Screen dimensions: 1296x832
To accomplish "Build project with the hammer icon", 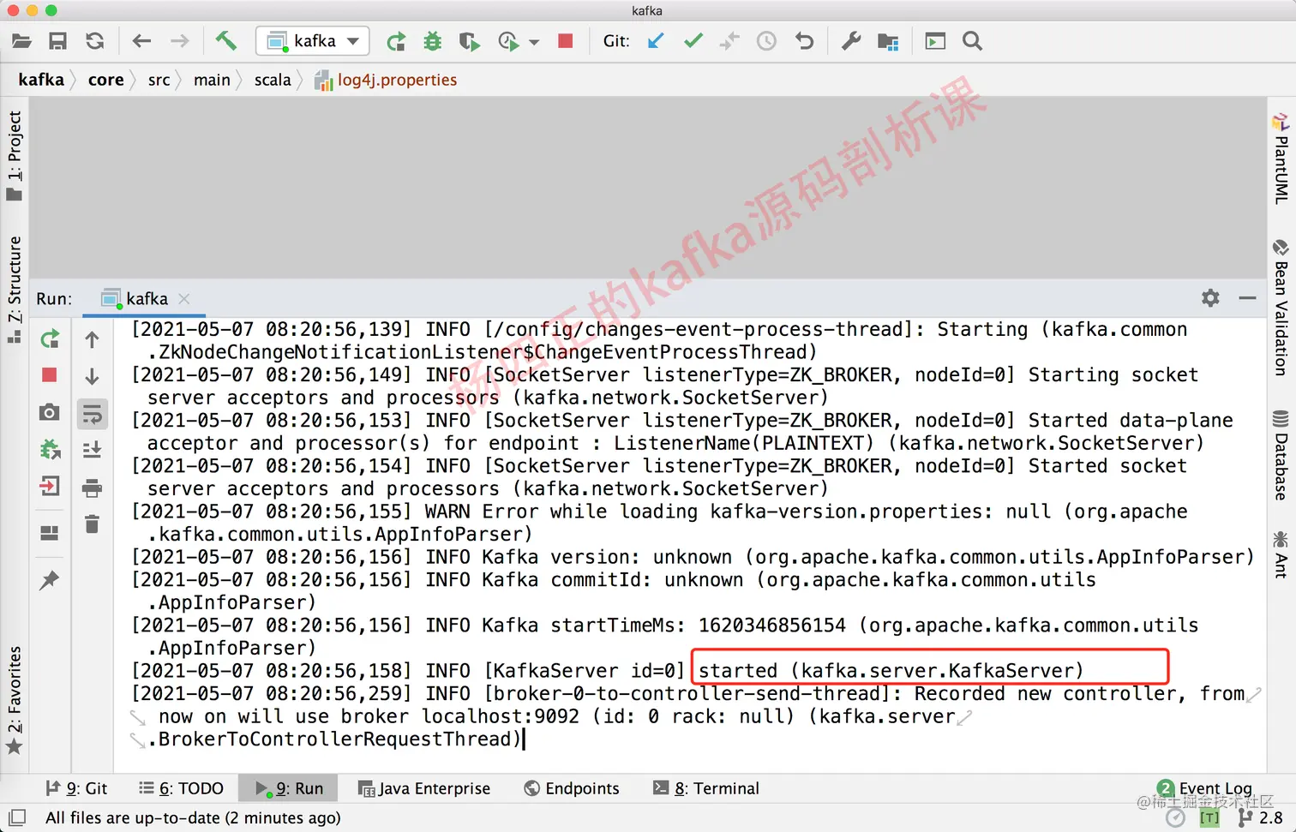I will point(225,40).
